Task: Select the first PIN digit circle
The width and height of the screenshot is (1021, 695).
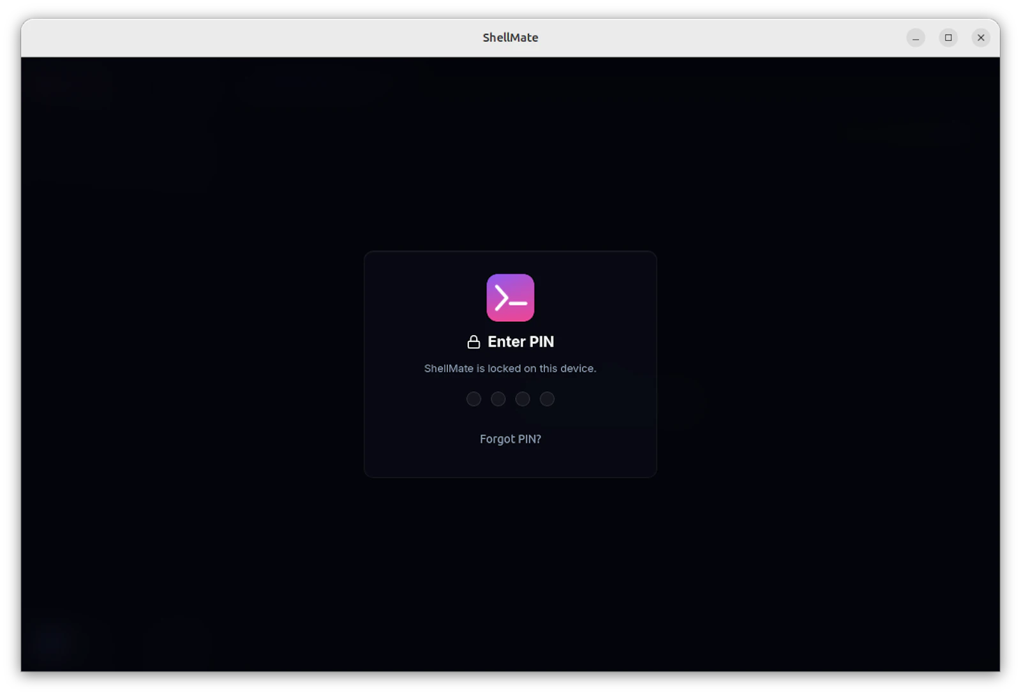Action: 473,399
